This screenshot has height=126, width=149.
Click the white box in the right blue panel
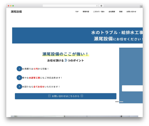click(x=132, y=88)
